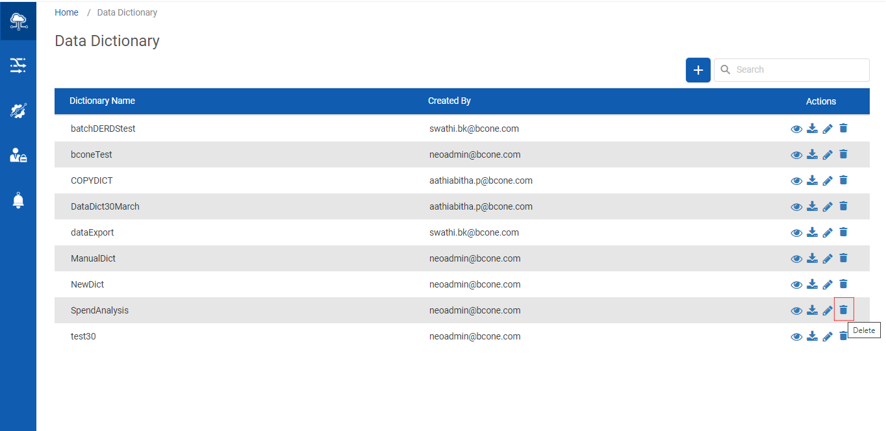The image size is (886, 431).
Task: Download the bconeTest dictionary
Action: (812, 154)
